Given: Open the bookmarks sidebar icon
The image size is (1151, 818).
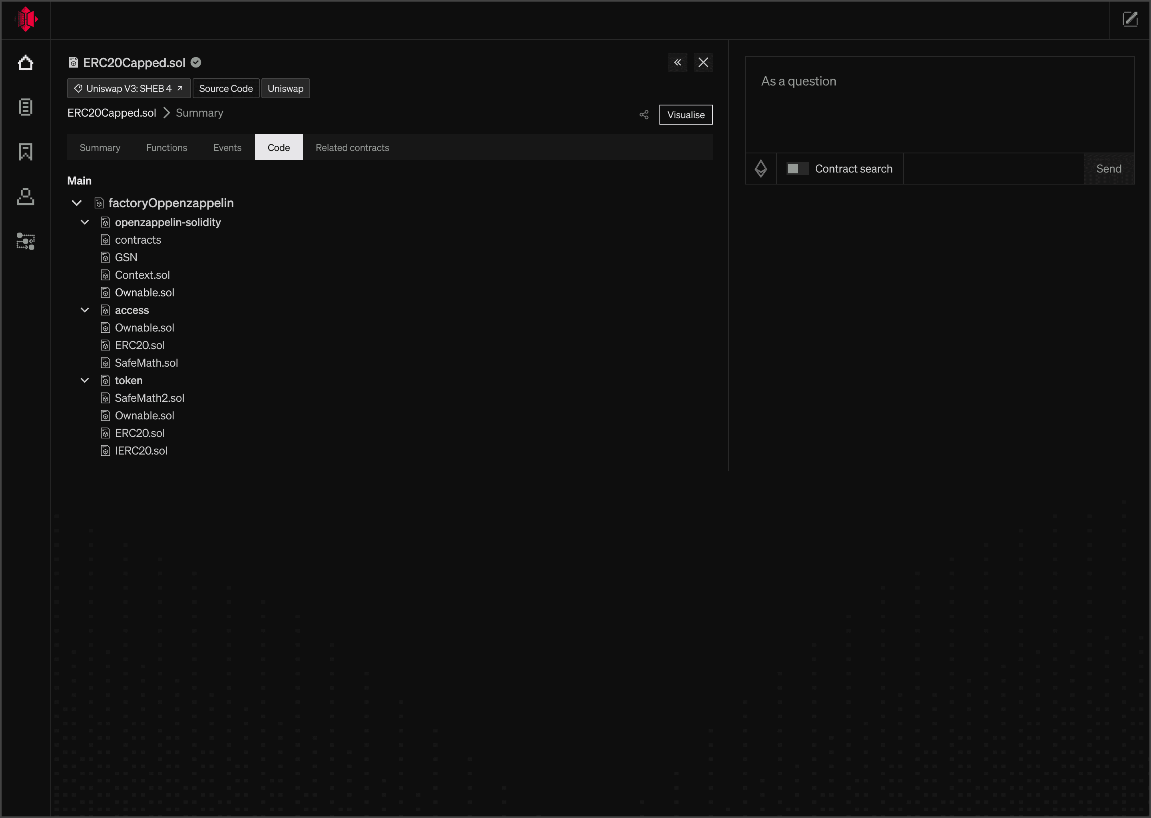Looking at the screenshot, I should 25,152.
